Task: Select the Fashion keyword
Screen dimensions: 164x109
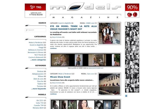Action: click(x=40, y=71)
